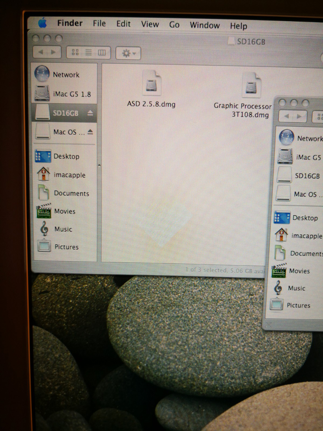
Task: Open the Window menu
Action: [205, 25]
